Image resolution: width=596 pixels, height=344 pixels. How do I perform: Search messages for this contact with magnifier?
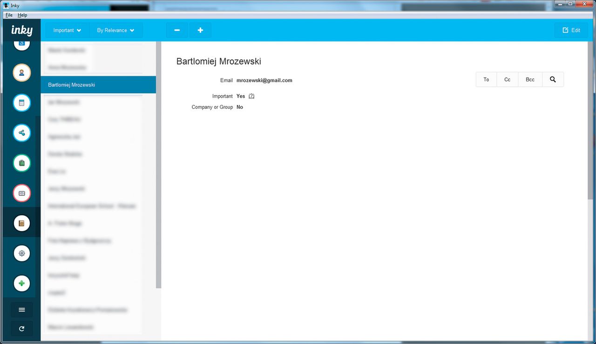point(553,79)
